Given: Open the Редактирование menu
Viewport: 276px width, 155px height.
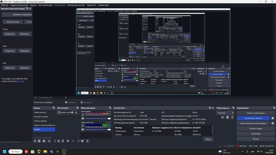Looking at the screenshot, I should click(x=19, y=5).
